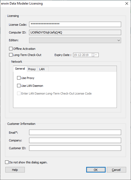
Task: Click the Edition dropdown arrow
Action: click(x=119, y=40)
